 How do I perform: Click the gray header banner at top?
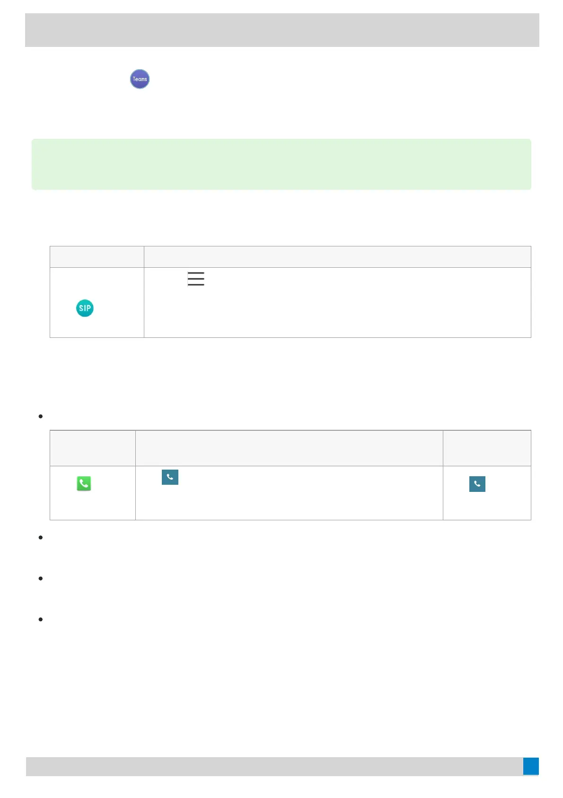282,30
